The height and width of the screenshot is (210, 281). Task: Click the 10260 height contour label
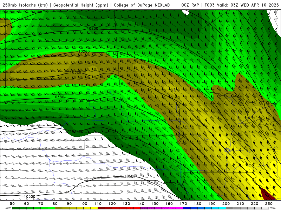[x=84, y=51]
